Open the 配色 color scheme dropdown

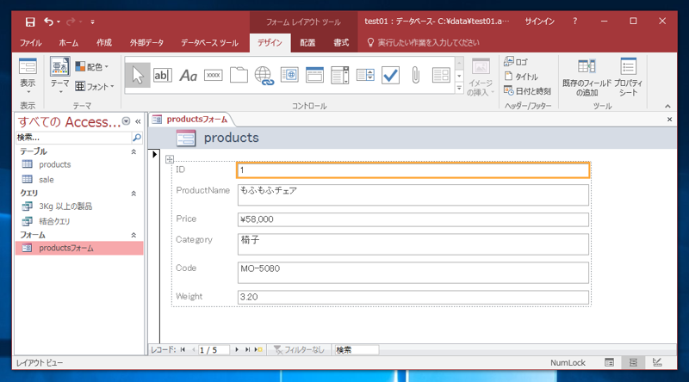(x=92, y=67)
